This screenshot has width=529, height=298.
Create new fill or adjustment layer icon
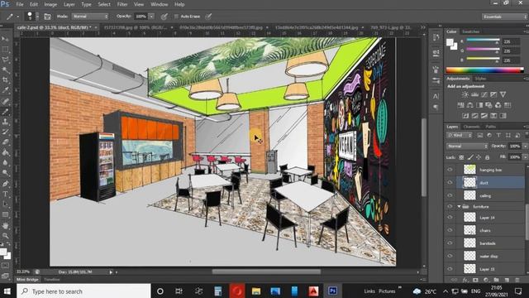pyautogui.click(x=486, y=280)
